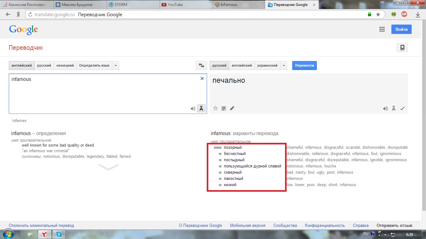Select the translation скверный
The height and width of the screenshot is (239, 426).
pyautogui.click(x=233, y=172)
